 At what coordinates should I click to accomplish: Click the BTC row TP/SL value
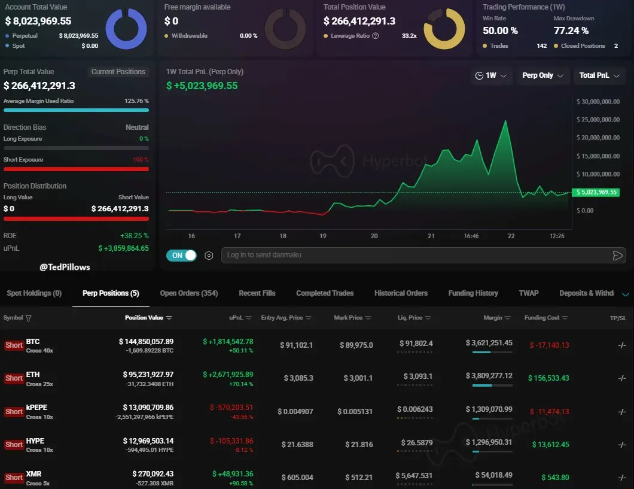pyautogui.click(x=622, y=345)
